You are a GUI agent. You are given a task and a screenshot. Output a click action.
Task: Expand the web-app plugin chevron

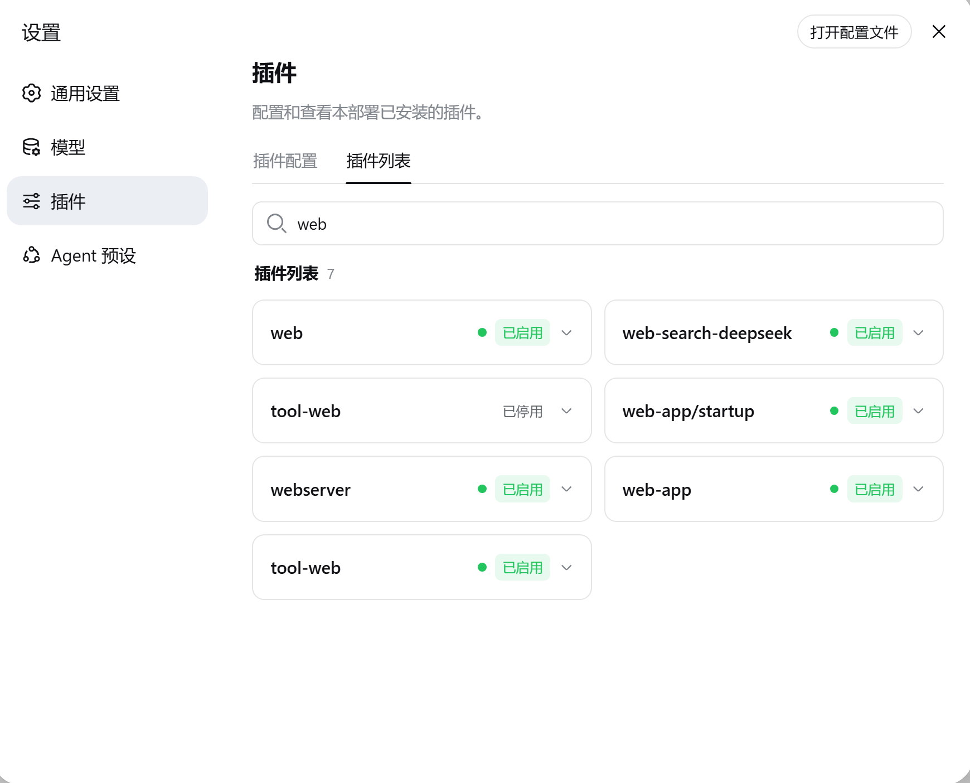coord(918,489)
